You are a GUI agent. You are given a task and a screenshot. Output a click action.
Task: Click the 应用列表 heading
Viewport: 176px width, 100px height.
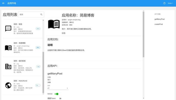10,15
